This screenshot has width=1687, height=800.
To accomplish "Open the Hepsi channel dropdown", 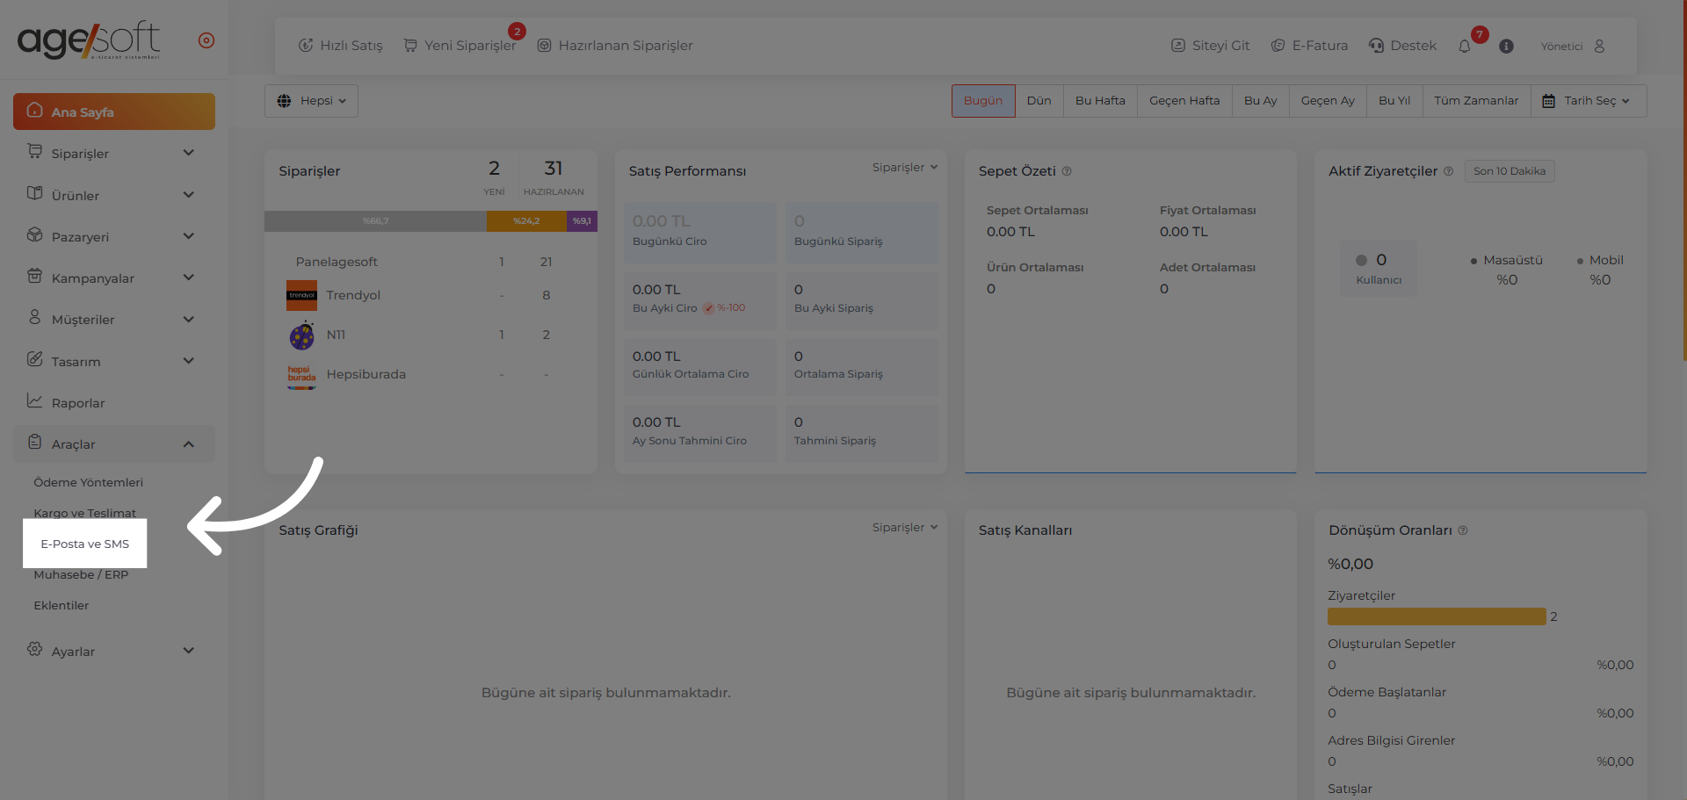I will [x=311, y=101].
